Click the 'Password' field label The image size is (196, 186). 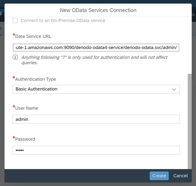click(x=25, y=139)
